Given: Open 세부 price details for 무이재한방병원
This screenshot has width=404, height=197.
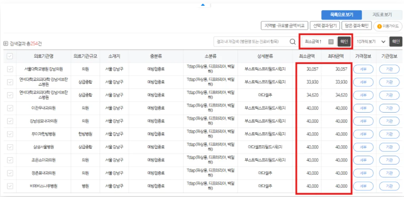Looking at the screenshot, I should coord(363,134).
